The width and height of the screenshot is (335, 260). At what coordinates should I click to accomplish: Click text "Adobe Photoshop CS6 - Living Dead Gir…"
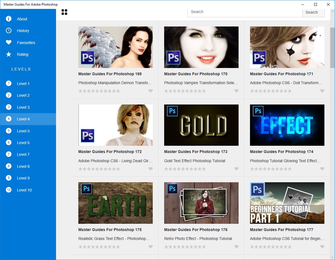click(x=115, y=161)
